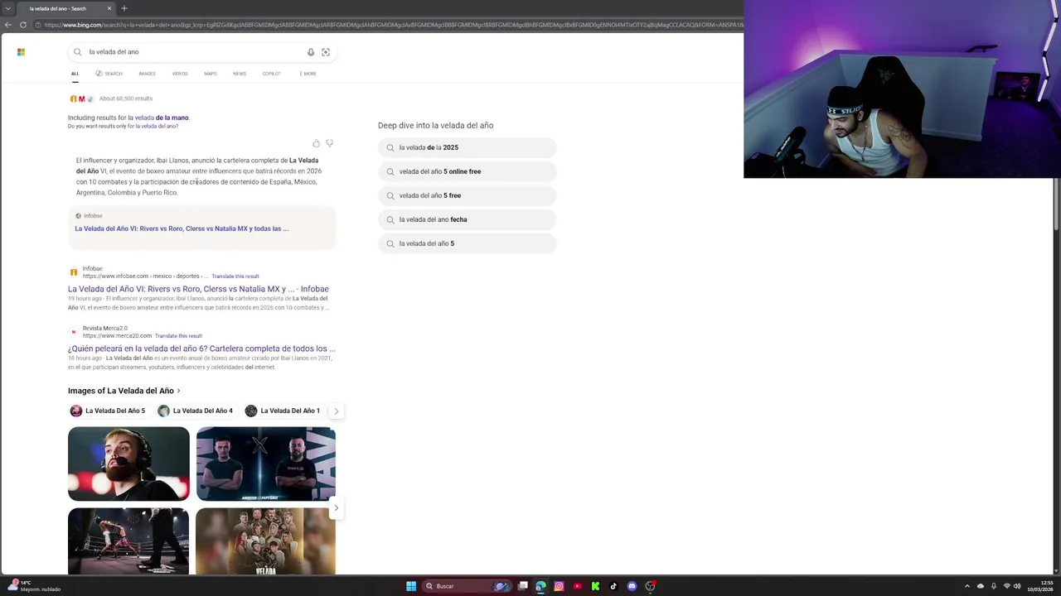Viewport: 1061px width, 596px height.
Task: Launch Instagram from the taskbar
Action: point(559,586)
